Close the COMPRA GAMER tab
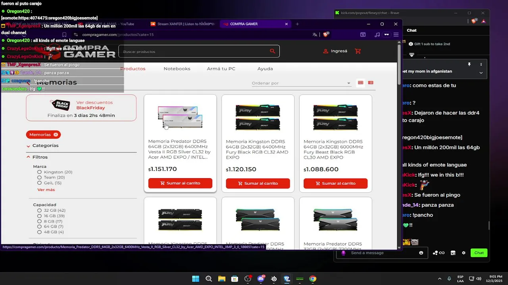Viewport: 508px width, 285px height. 287,24
